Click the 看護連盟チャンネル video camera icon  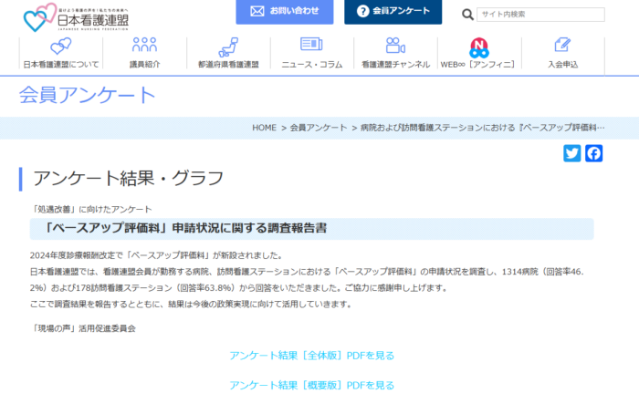click(395, 46)
